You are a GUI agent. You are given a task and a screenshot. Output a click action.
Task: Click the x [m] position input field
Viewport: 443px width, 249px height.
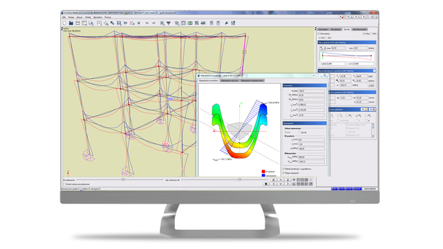coord(335,64)
